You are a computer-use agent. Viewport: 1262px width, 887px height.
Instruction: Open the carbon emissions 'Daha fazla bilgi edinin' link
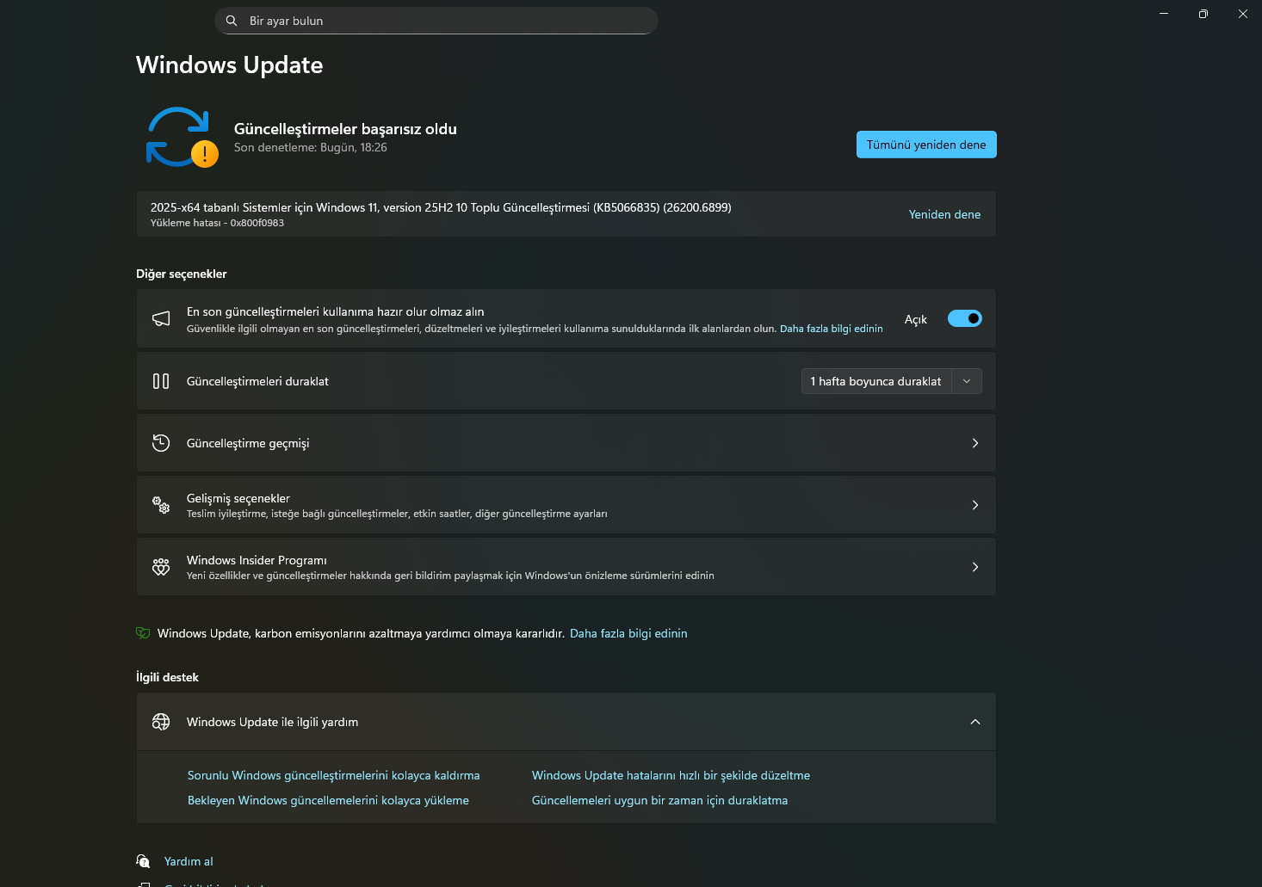tap(628, 633)
